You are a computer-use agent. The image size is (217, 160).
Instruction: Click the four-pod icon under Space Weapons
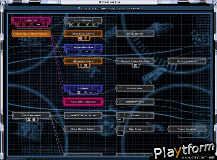pos(29,120)
